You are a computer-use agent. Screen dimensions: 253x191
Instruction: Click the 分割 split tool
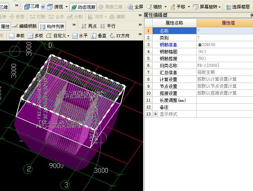pos(75,17)
